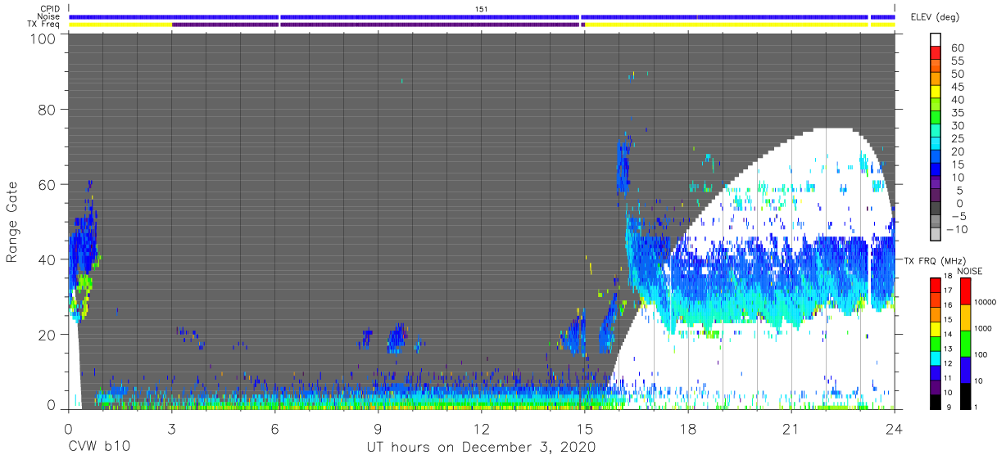Click the TX Freq row label

[x=45, y=24]
